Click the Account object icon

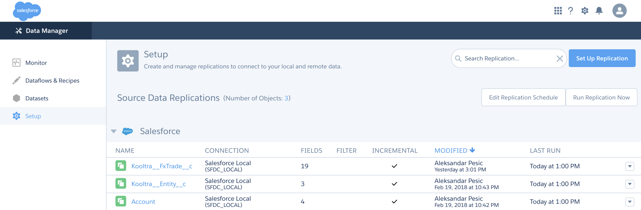pos(121,201)
